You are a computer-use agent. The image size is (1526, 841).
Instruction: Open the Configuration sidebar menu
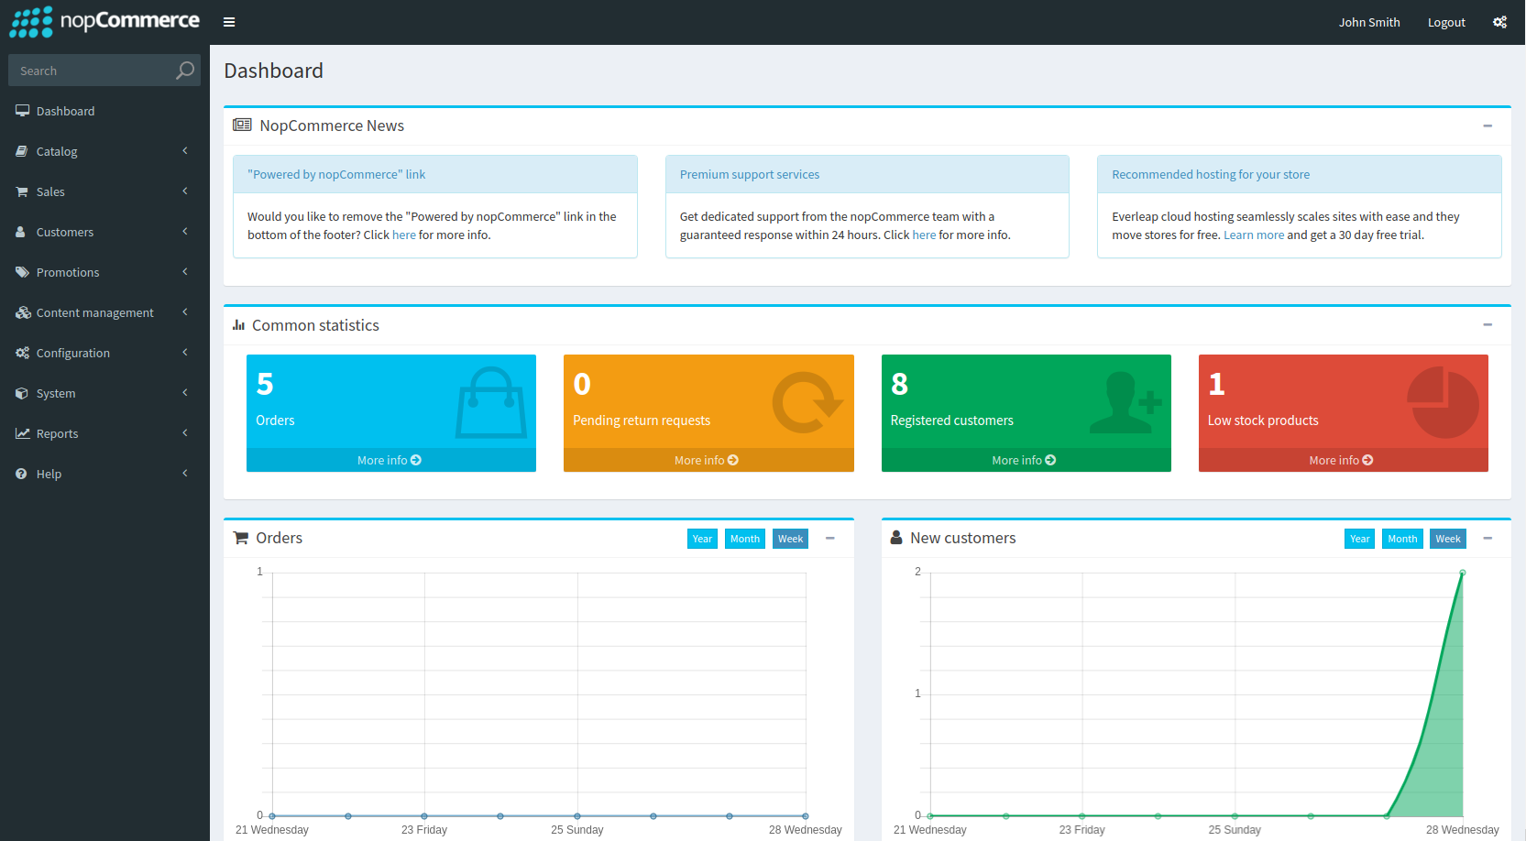tap(103, 353)
